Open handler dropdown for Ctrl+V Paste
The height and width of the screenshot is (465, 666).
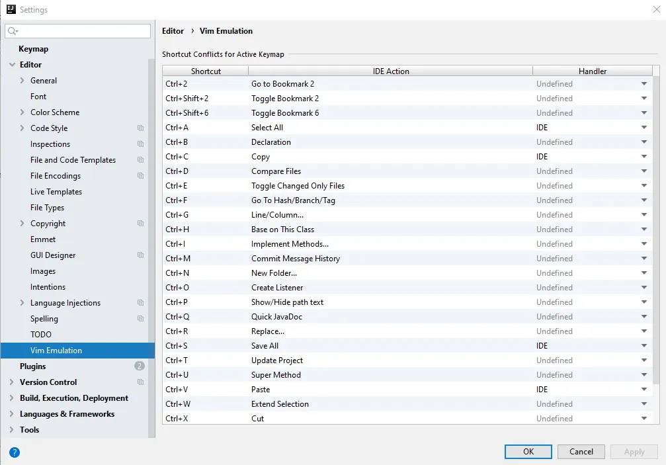pyautogui.click(x=644, y=390)
